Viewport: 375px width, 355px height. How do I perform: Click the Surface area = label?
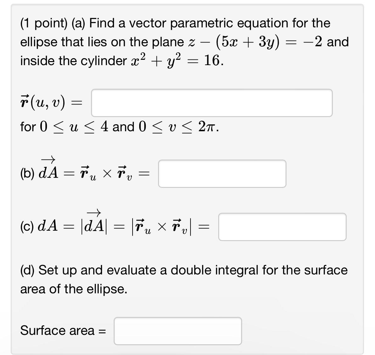click(62, 330)
